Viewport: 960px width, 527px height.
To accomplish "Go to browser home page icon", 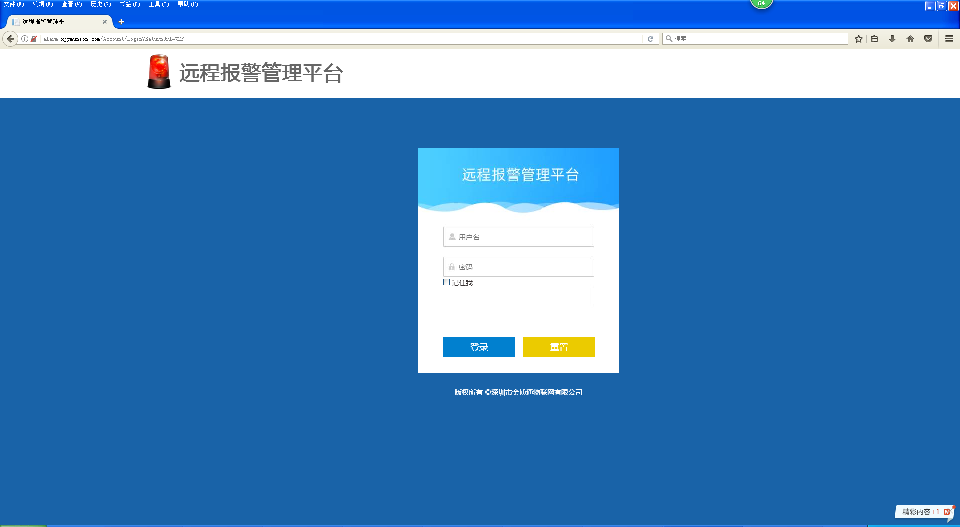I will tap(910, 39).
